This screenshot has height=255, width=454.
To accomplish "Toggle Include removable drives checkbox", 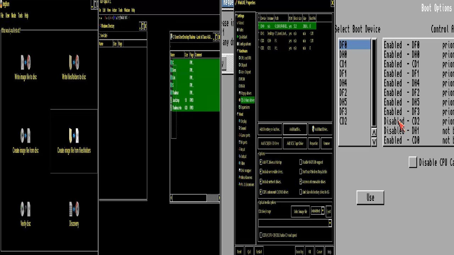I will 261,172.
